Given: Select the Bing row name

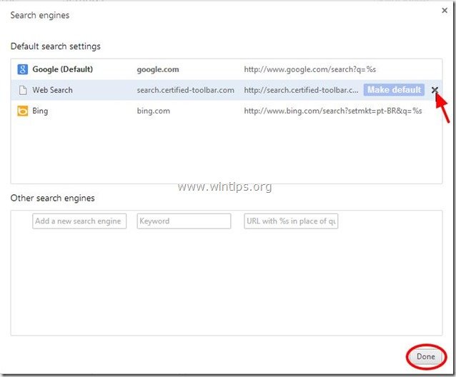Looking at the screenshot, I should click(40, 111).
